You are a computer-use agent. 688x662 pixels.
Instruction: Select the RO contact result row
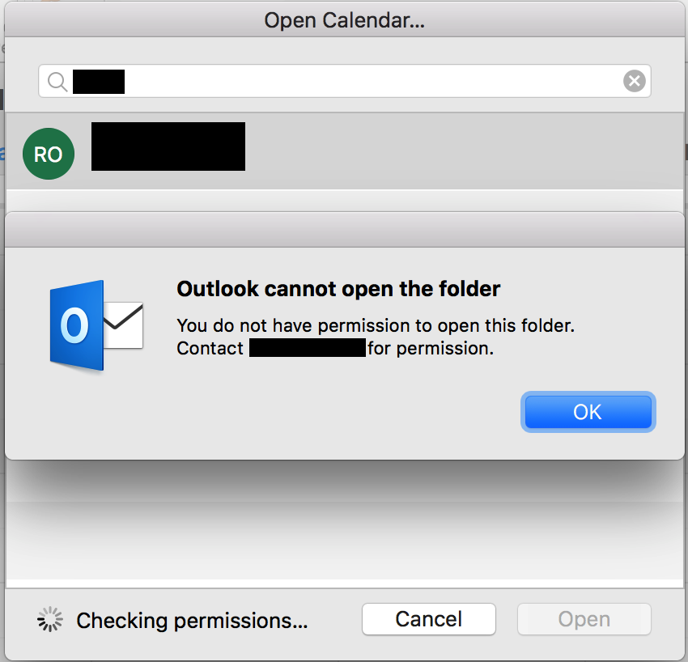point(345,151)
